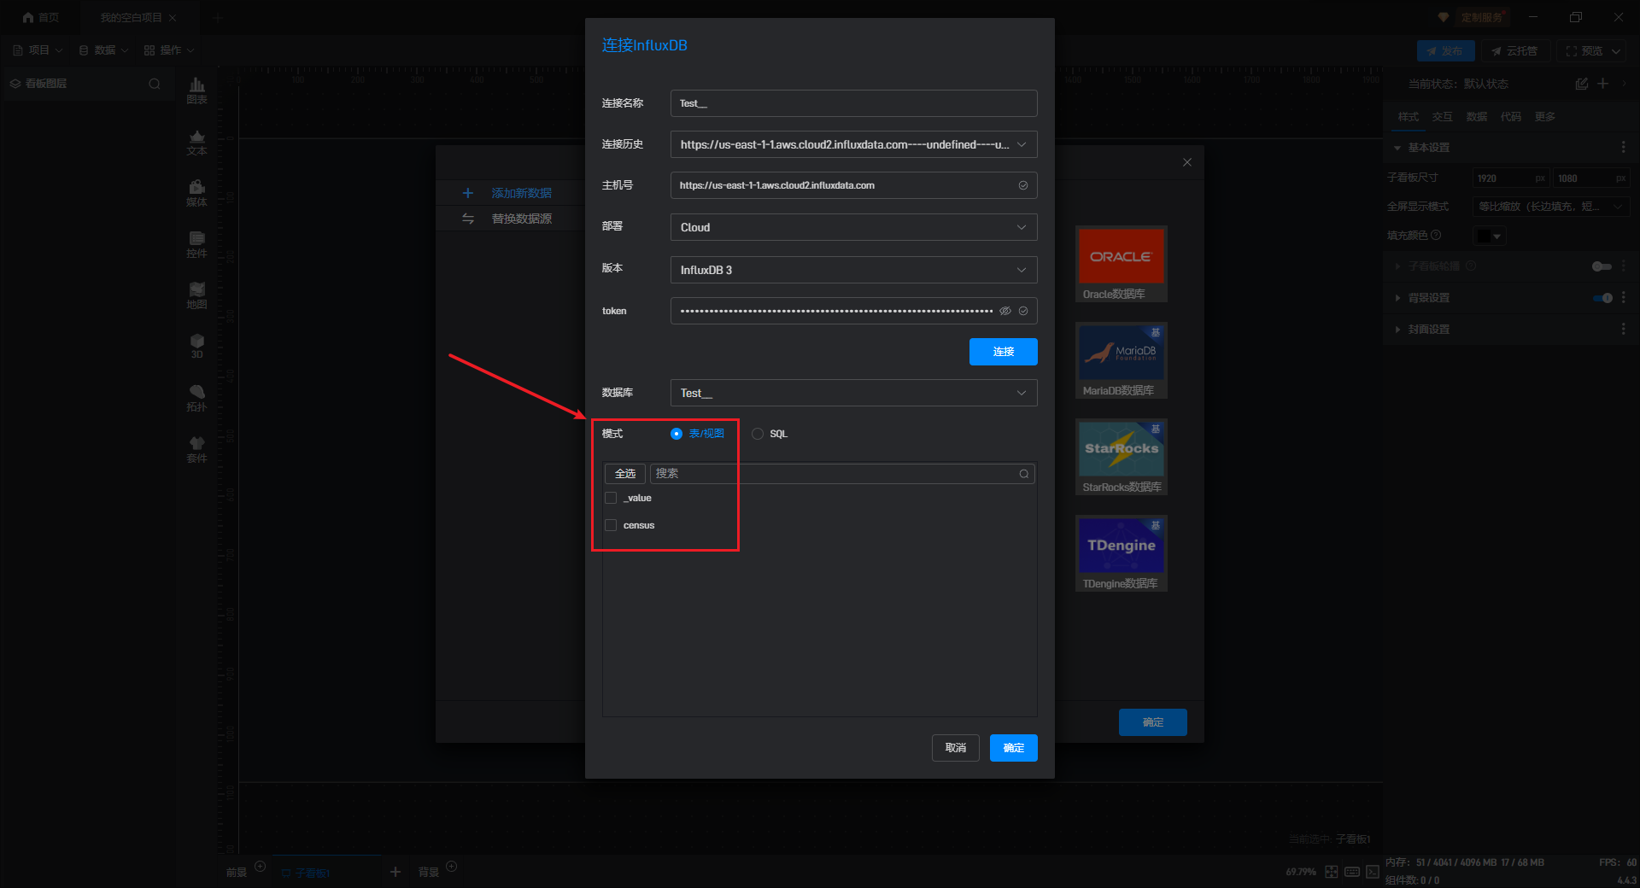1640x888 pixels.
Task: Select the SQL mode radio button
Action: 758,434
